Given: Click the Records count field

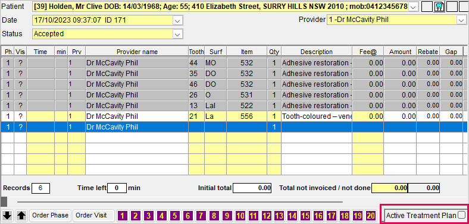Looking at the screenshot, I should (40, 188).
